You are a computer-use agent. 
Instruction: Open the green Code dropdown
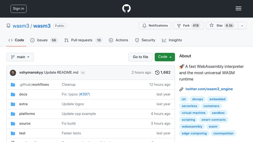(165, 57)
